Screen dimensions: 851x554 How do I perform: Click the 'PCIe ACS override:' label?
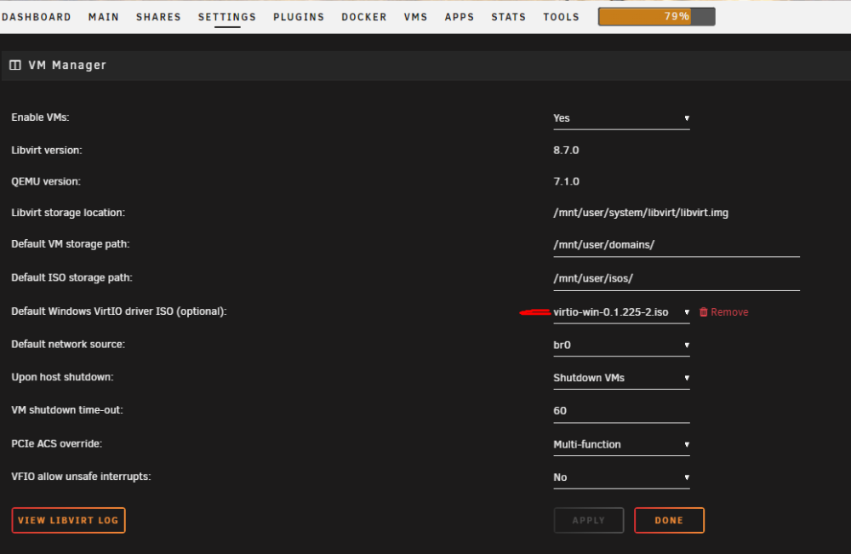coord(56,444)
